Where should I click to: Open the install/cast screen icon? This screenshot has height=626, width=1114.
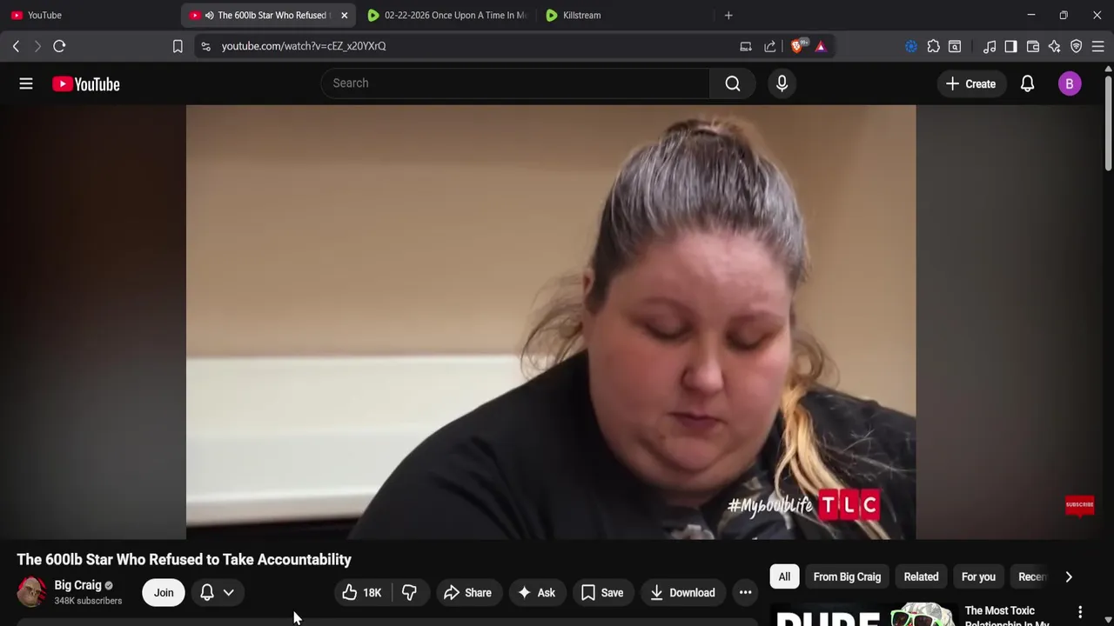(746, 46)
